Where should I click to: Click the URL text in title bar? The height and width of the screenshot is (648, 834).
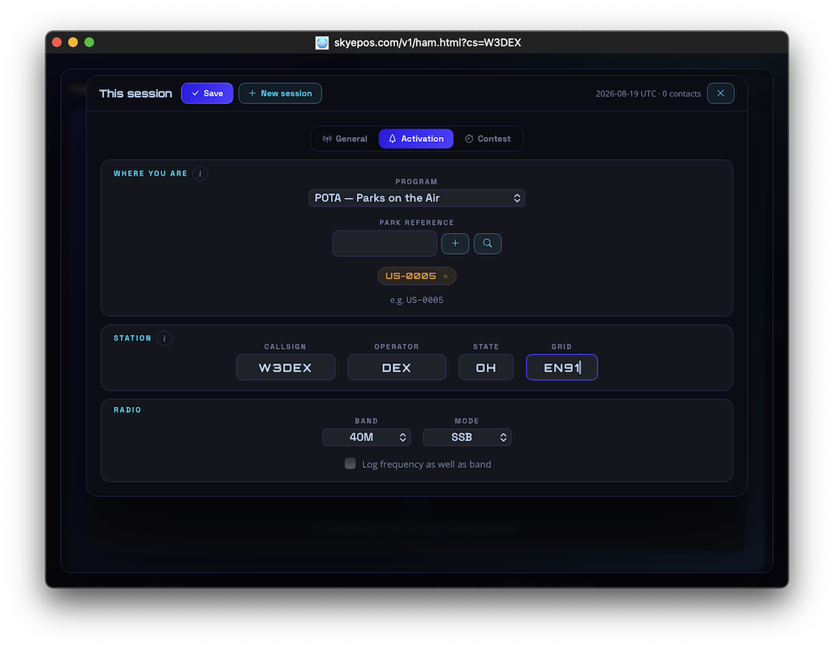(428, 42)
